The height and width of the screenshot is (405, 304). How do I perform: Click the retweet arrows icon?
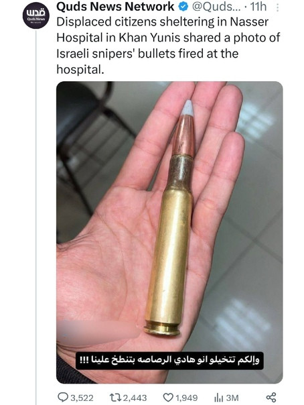point(114,397)
